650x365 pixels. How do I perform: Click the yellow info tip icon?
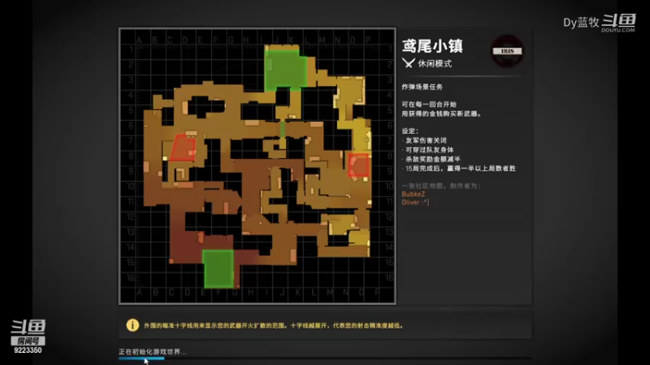point(132,325)
